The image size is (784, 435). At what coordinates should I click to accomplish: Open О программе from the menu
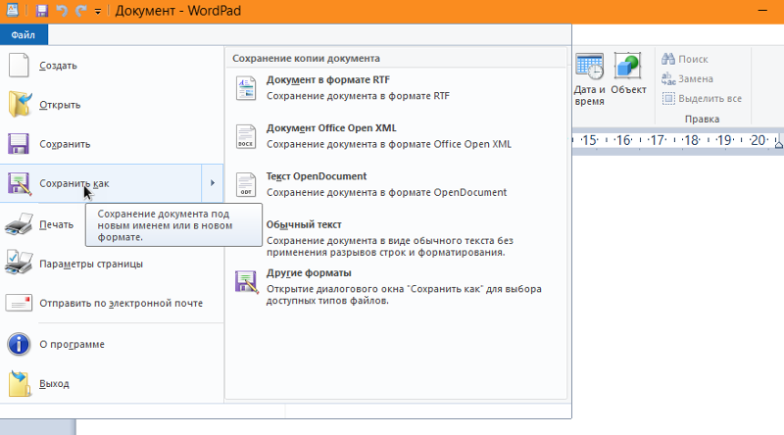coord(72,344)
